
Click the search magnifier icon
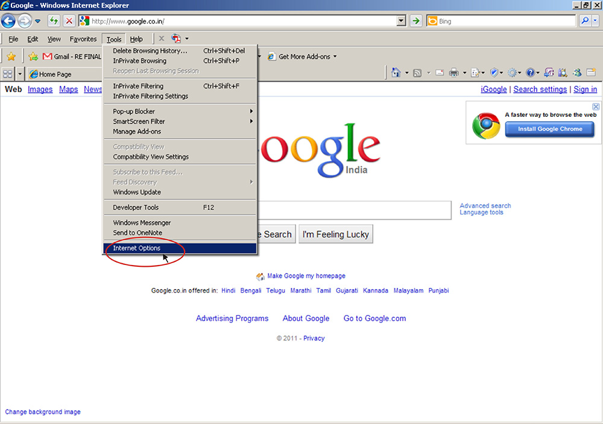pyautogui.click(x=584, y=20)
